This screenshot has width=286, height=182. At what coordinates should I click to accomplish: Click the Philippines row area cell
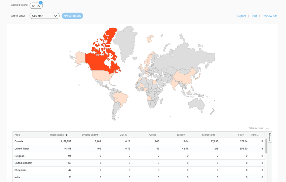point(20,170)
